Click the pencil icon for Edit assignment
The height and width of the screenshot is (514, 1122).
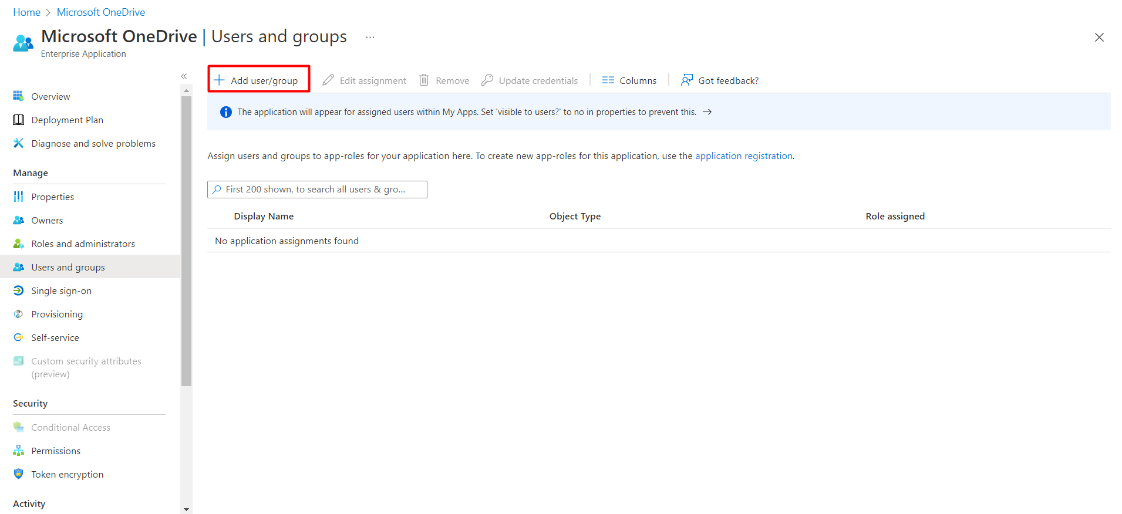(328, 80)
